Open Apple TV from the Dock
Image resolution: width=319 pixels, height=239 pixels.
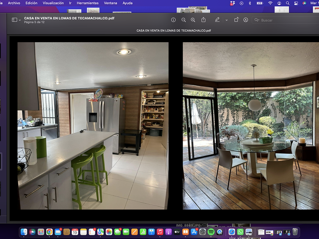pos(177,232)
